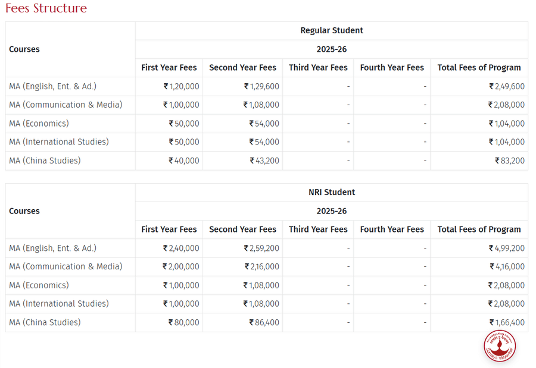
Task: Click Total Fees of Program header in Regular table
Action: click(479, 68)
